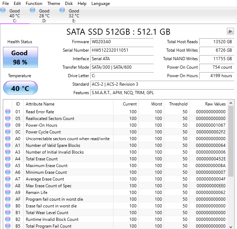The width and height of the screenshot is (237, 229).
Task: Click status orb of Erase fail count row
Action: [x=8, y=206]
